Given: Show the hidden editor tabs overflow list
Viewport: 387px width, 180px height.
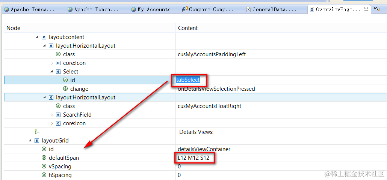Looking at the screenshot, I should [x=376, y=9].
